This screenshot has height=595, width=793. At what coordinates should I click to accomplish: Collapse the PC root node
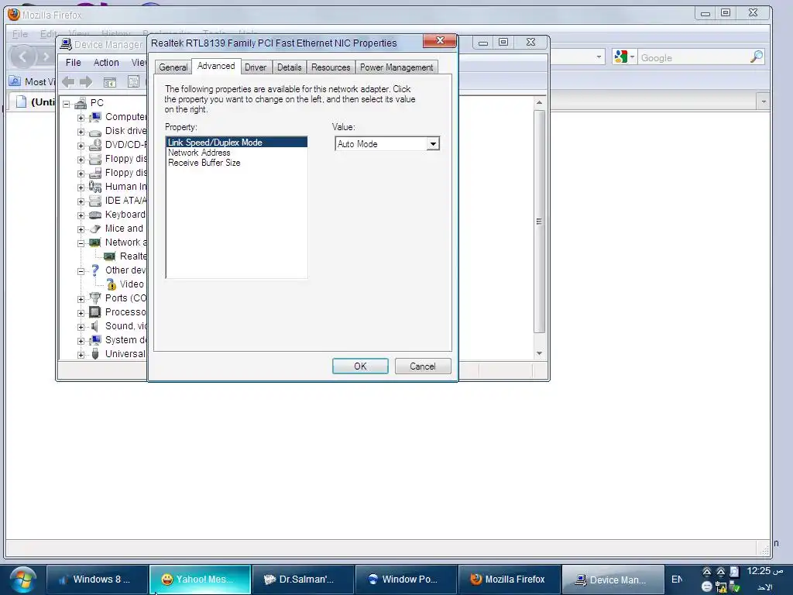point(67,104)
